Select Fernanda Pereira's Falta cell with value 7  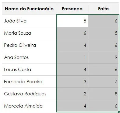(103, 82)
